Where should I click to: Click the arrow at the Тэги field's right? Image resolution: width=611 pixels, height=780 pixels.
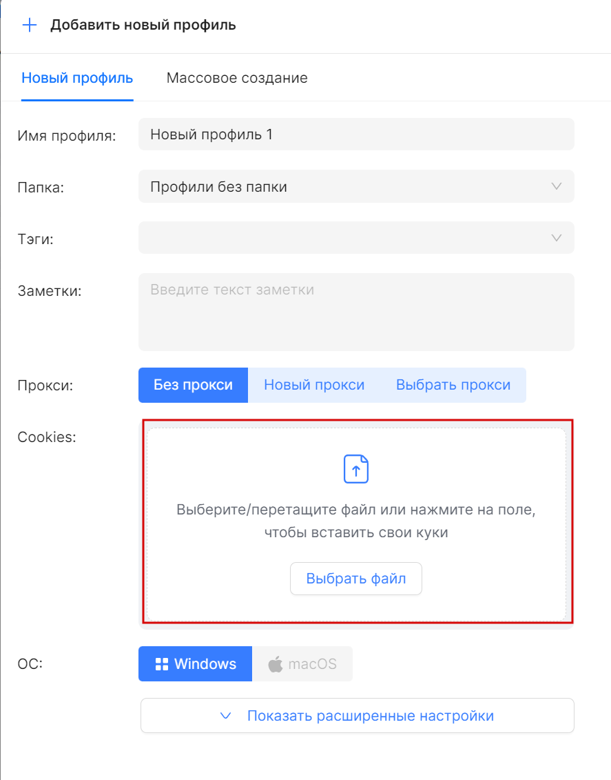pyautogui.click(x=557, y=238)
